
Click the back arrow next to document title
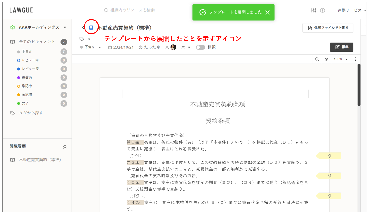(83, 28)
